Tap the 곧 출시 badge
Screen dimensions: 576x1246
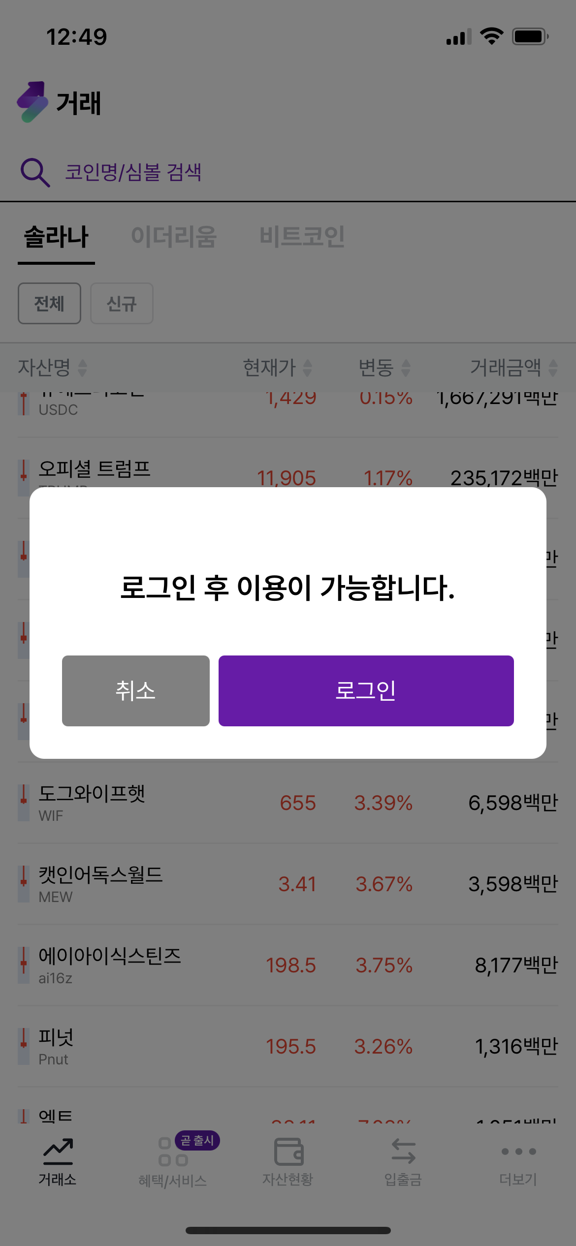(197, 1140)
